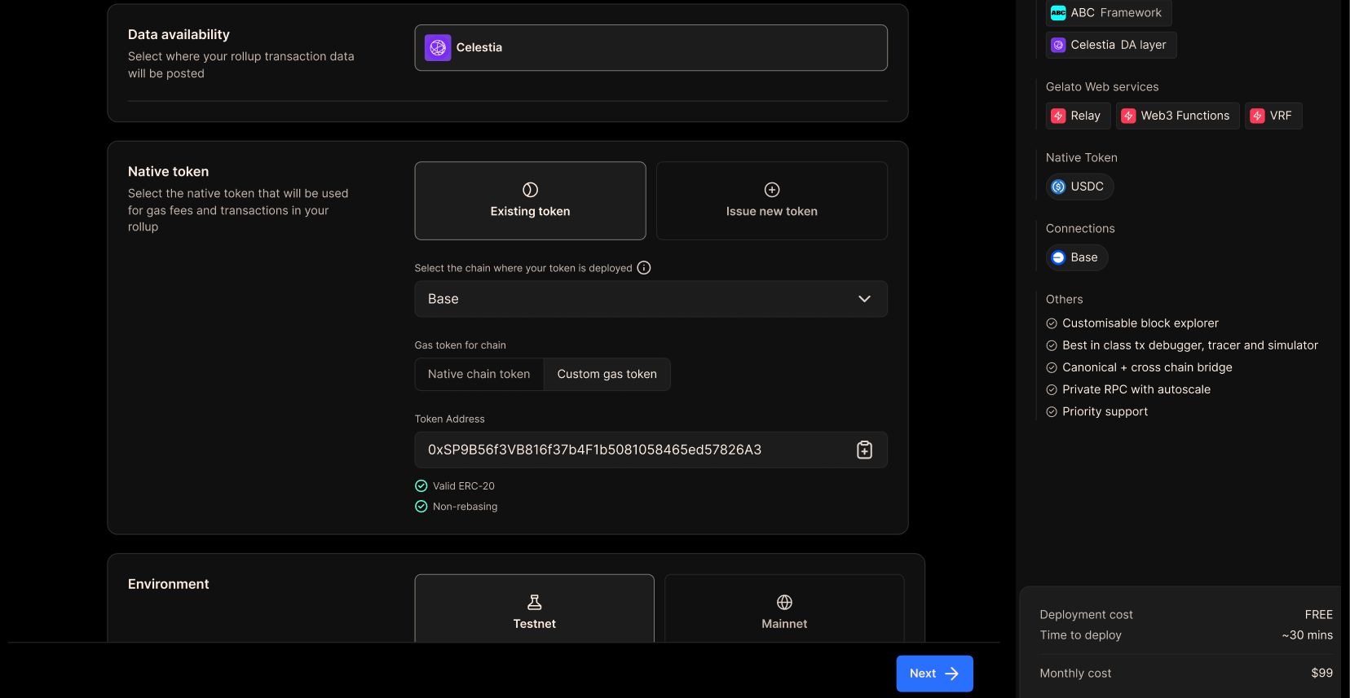Click the Environment section heading

pos(169,584)
